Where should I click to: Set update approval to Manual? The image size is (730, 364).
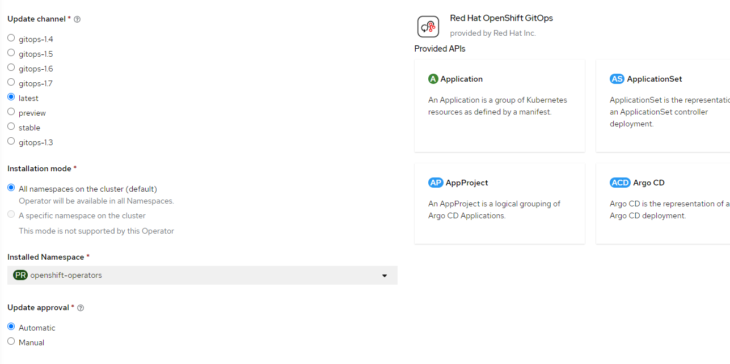tap(11, 341)
